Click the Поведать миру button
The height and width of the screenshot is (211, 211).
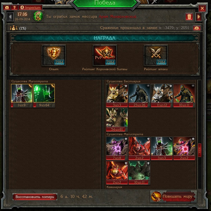pyautogui.click(x=173, y=197)
